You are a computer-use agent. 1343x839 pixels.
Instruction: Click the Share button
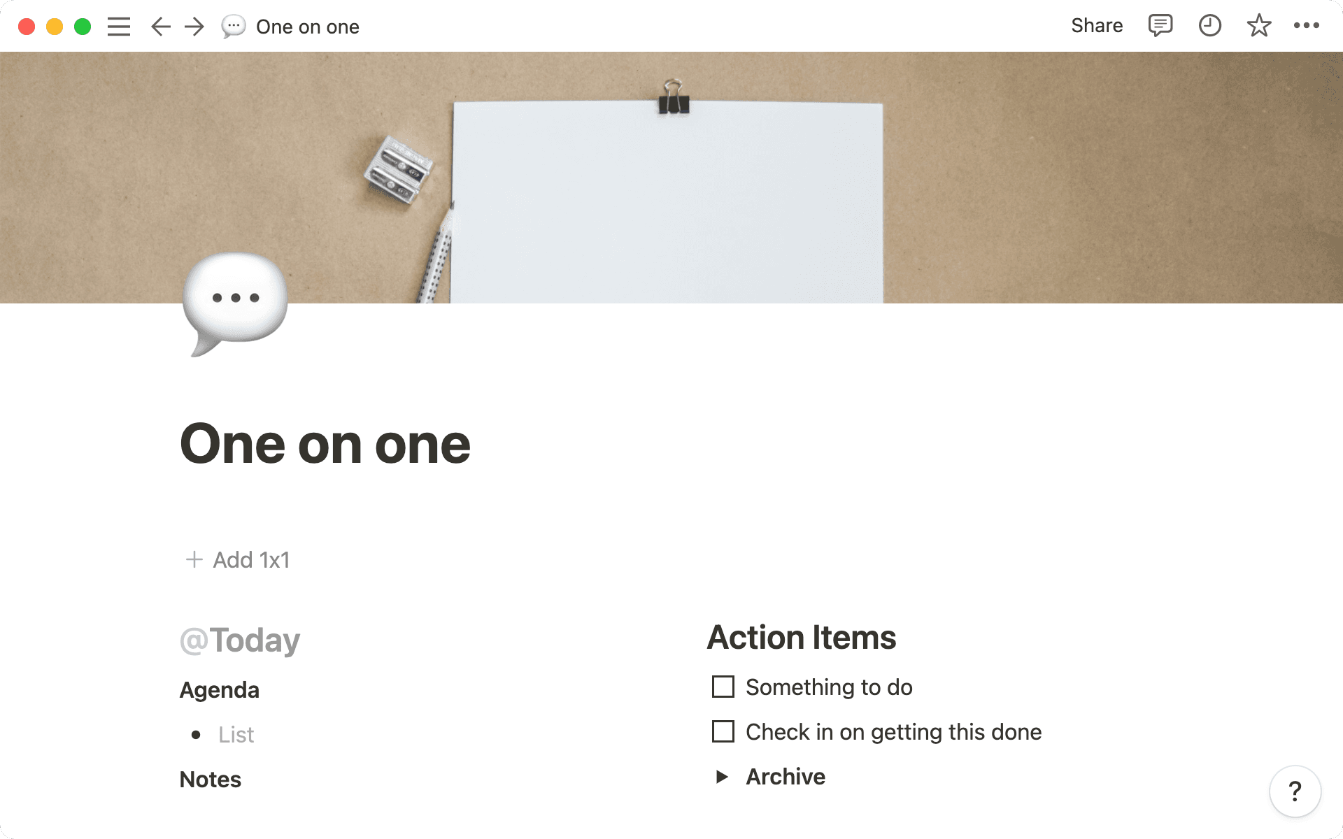point(1096,26)
